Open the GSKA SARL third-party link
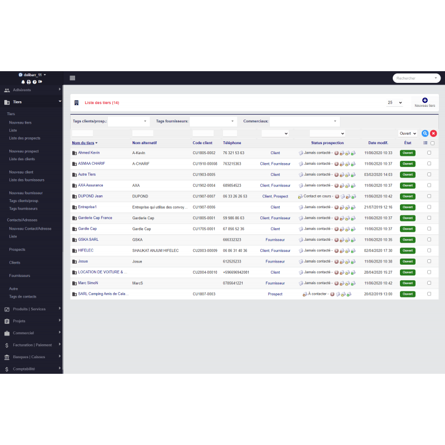 click(x=88, y=240)
